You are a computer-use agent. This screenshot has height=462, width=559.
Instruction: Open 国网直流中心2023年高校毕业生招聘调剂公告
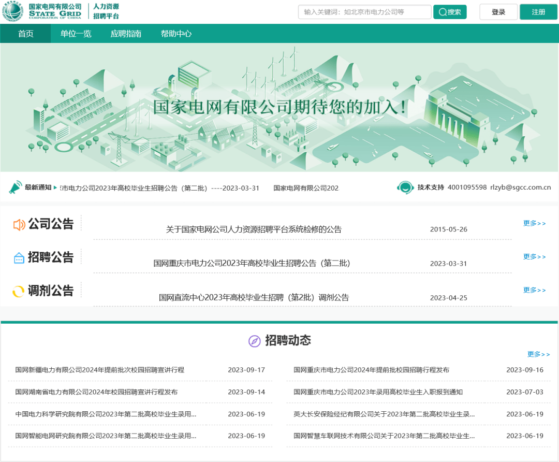(x=254, y=297)
